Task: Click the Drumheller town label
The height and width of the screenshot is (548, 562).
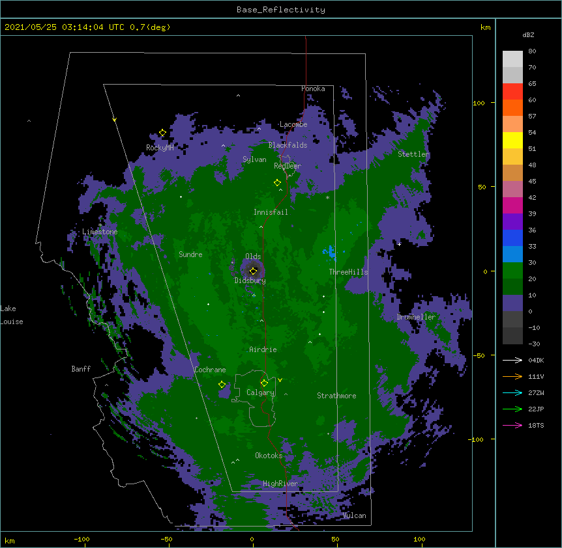Action: 416,317
